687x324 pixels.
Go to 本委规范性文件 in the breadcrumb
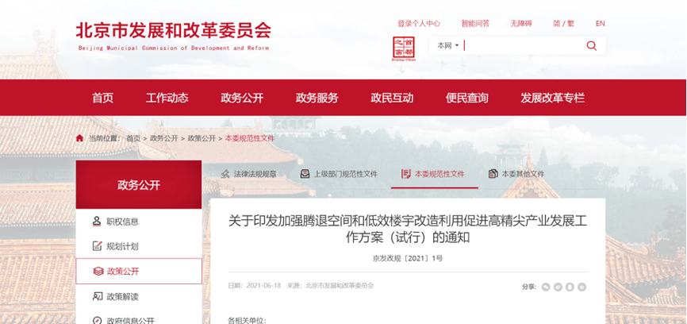coord(250,138)
